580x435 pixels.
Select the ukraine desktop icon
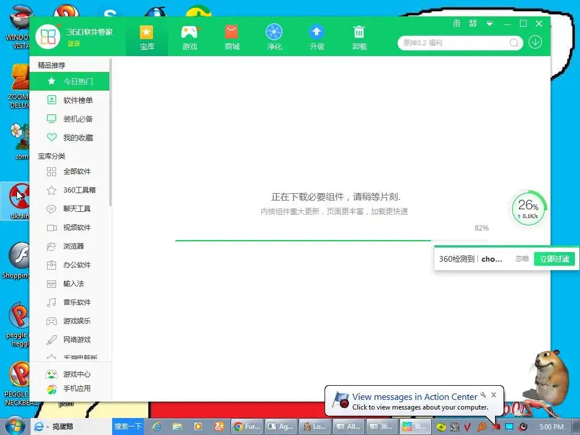(15, 201)
